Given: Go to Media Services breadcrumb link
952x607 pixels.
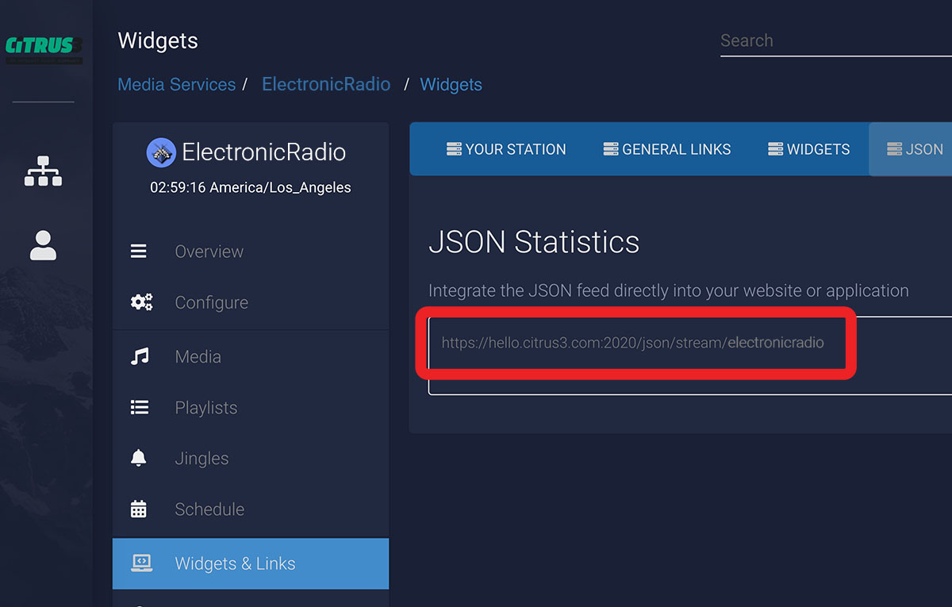Looking at the screenshot, I should 176,85.
